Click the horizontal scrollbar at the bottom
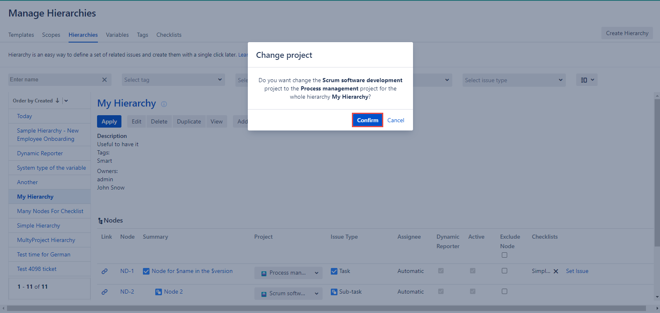Viewport: 660px width, 313px height. coord(326,308)
